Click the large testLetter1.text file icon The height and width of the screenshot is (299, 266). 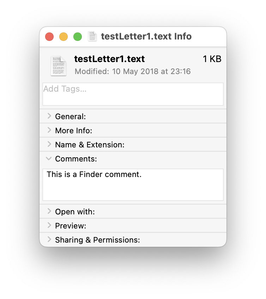pyautogui.click(x=58, y=66)
